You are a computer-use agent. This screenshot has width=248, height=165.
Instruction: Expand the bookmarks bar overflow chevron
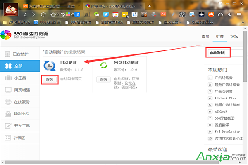[x=243, y=22]
